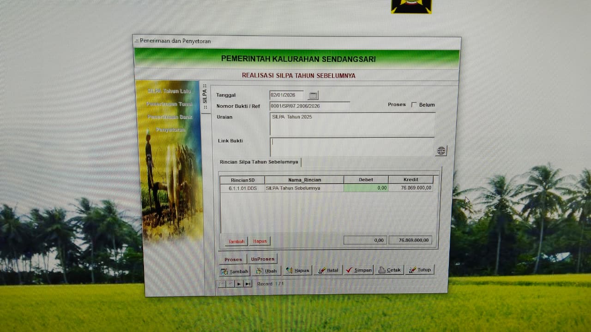Click the Proses button
Image resolution: width=591 pixels, height=332 pixels.
233,259
